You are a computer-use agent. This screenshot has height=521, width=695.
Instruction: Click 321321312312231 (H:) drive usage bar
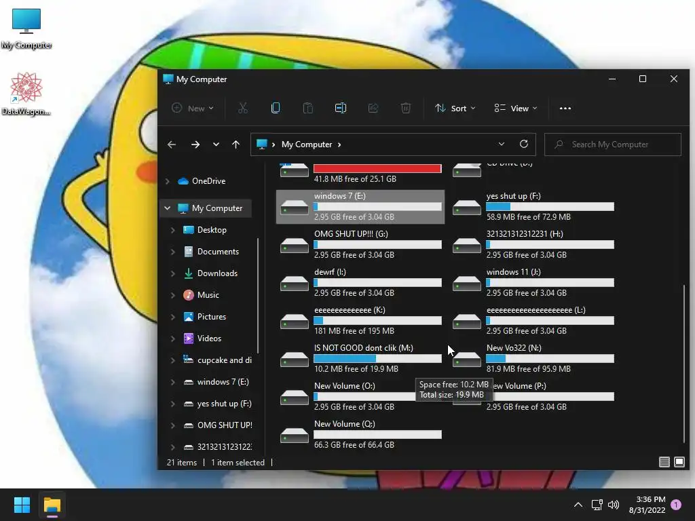(550, 244)
